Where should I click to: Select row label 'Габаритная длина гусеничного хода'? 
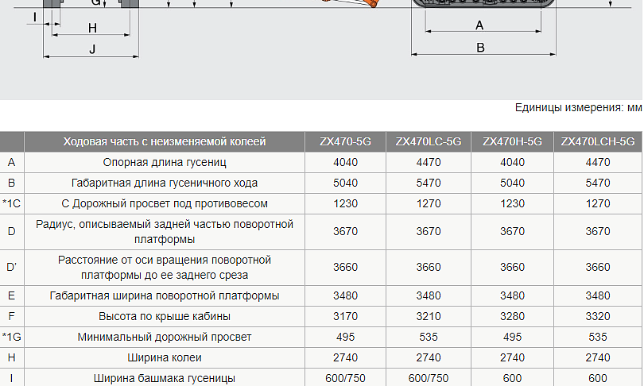[165, 183]
